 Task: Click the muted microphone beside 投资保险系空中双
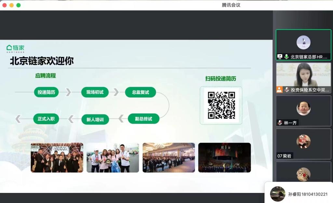point(286,90)
